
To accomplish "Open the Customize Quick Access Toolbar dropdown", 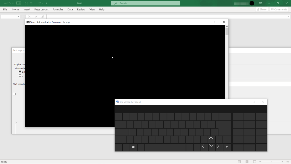I will point(47,3).
